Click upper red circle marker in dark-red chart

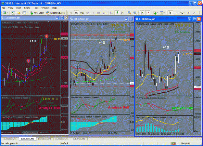pos(46,36)
